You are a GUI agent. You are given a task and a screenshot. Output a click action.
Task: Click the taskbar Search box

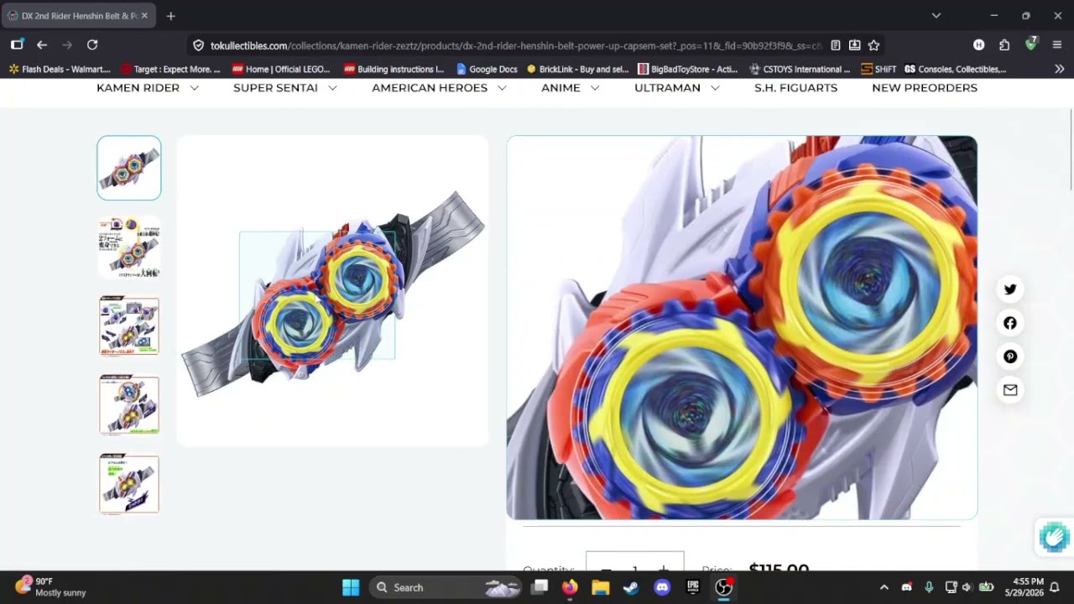(445, 587)
